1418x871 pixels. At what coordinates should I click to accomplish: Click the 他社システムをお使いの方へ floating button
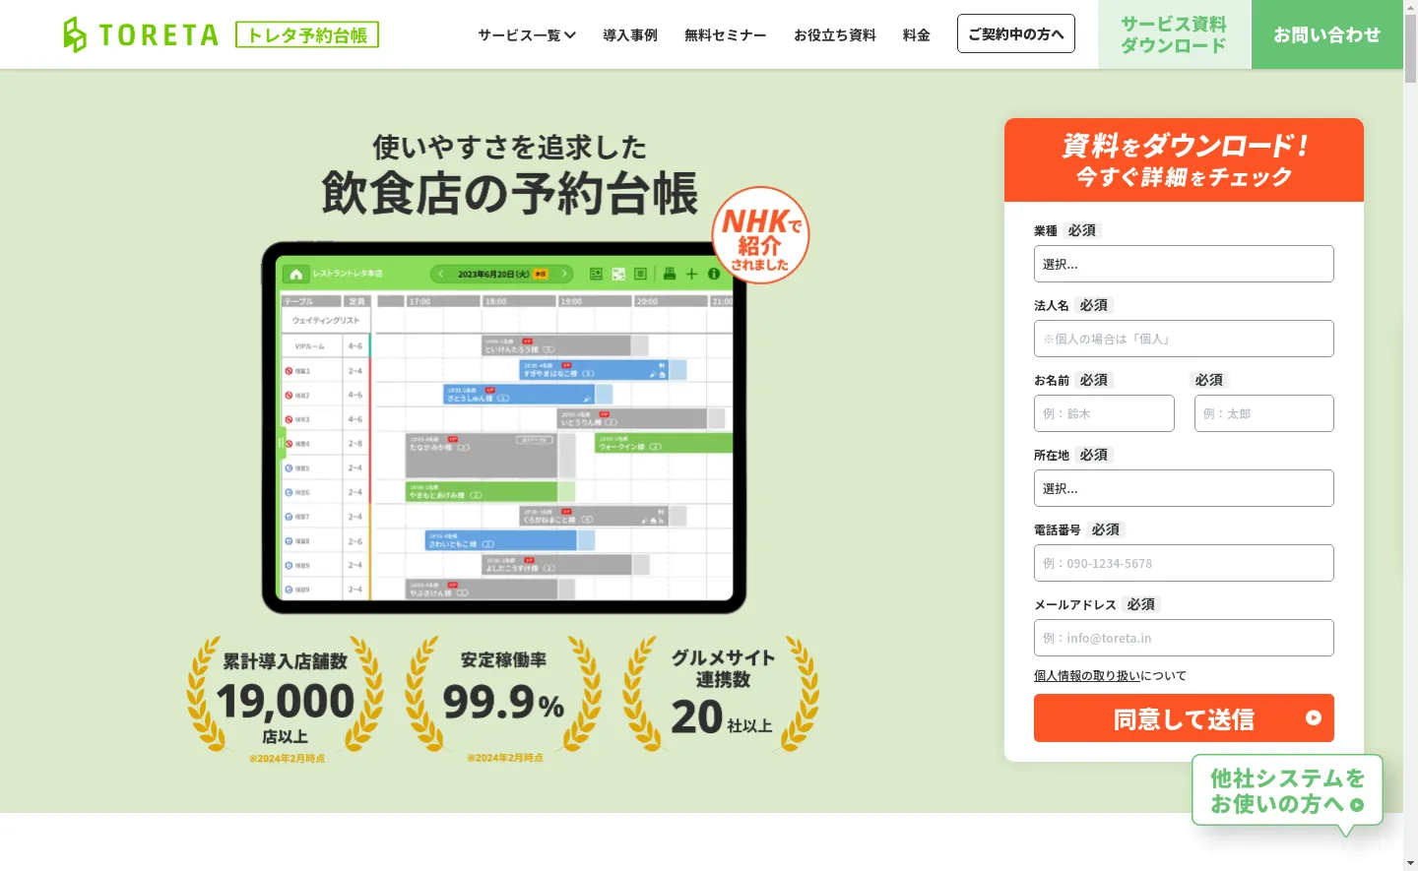(x=1287, y=790)
